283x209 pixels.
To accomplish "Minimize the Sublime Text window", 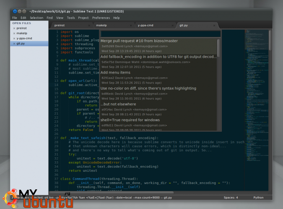I will pos(19,11).
